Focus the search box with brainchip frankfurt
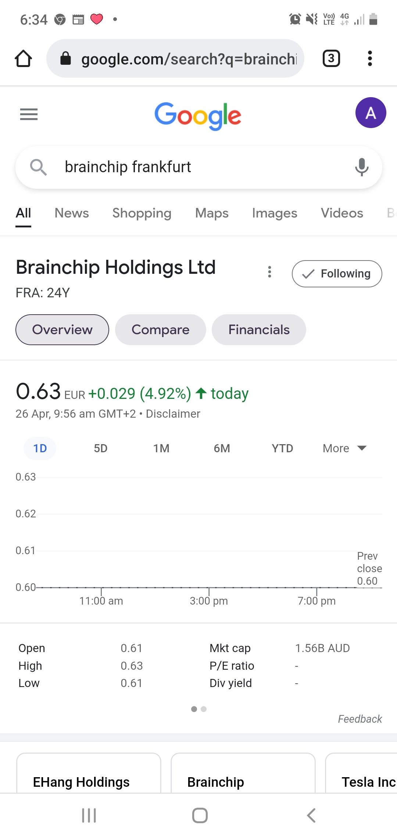Screen dimensions: 397x839 (199, 167)
